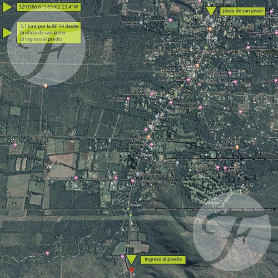Click pink pin at Cabañas Del Champaquí
278x278 pixels.
(128, 99)
